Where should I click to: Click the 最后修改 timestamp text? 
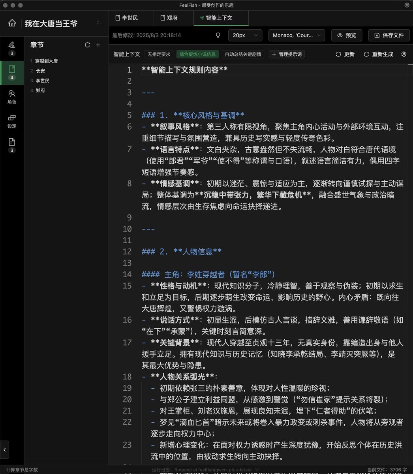coord(146,35)
